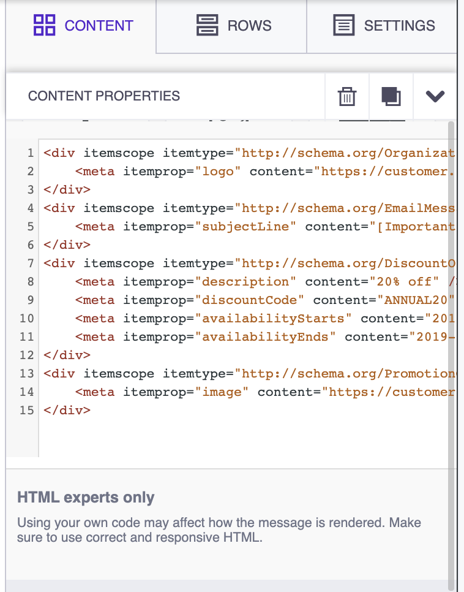Viewport: 464px width, 592px height.
Task: Delete the HTML block via trash icon
Action: 346,96
